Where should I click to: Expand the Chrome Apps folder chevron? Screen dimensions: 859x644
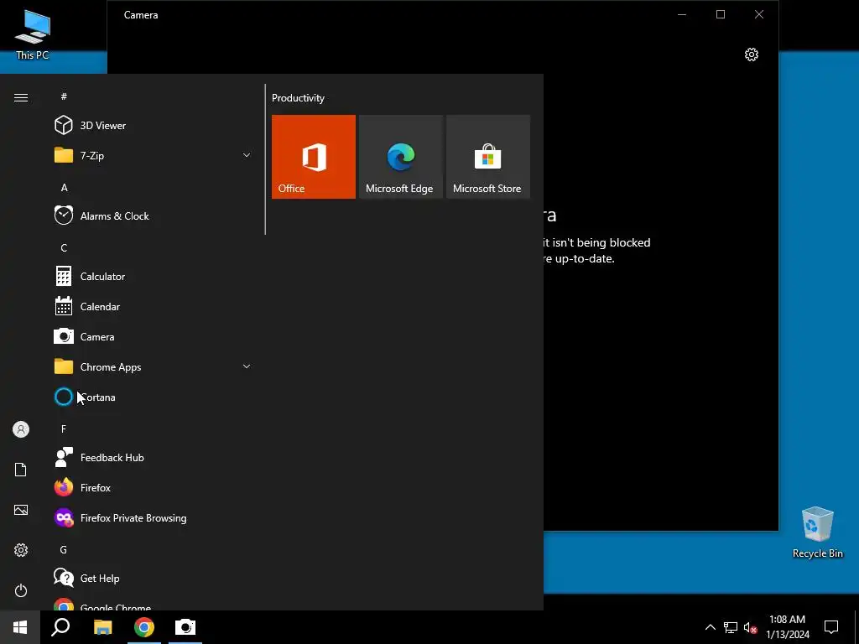(247, 366)
